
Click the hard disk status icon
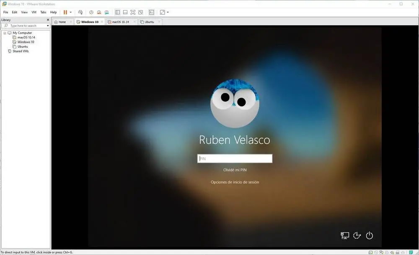pyautogui.click(x=371, y=252)
